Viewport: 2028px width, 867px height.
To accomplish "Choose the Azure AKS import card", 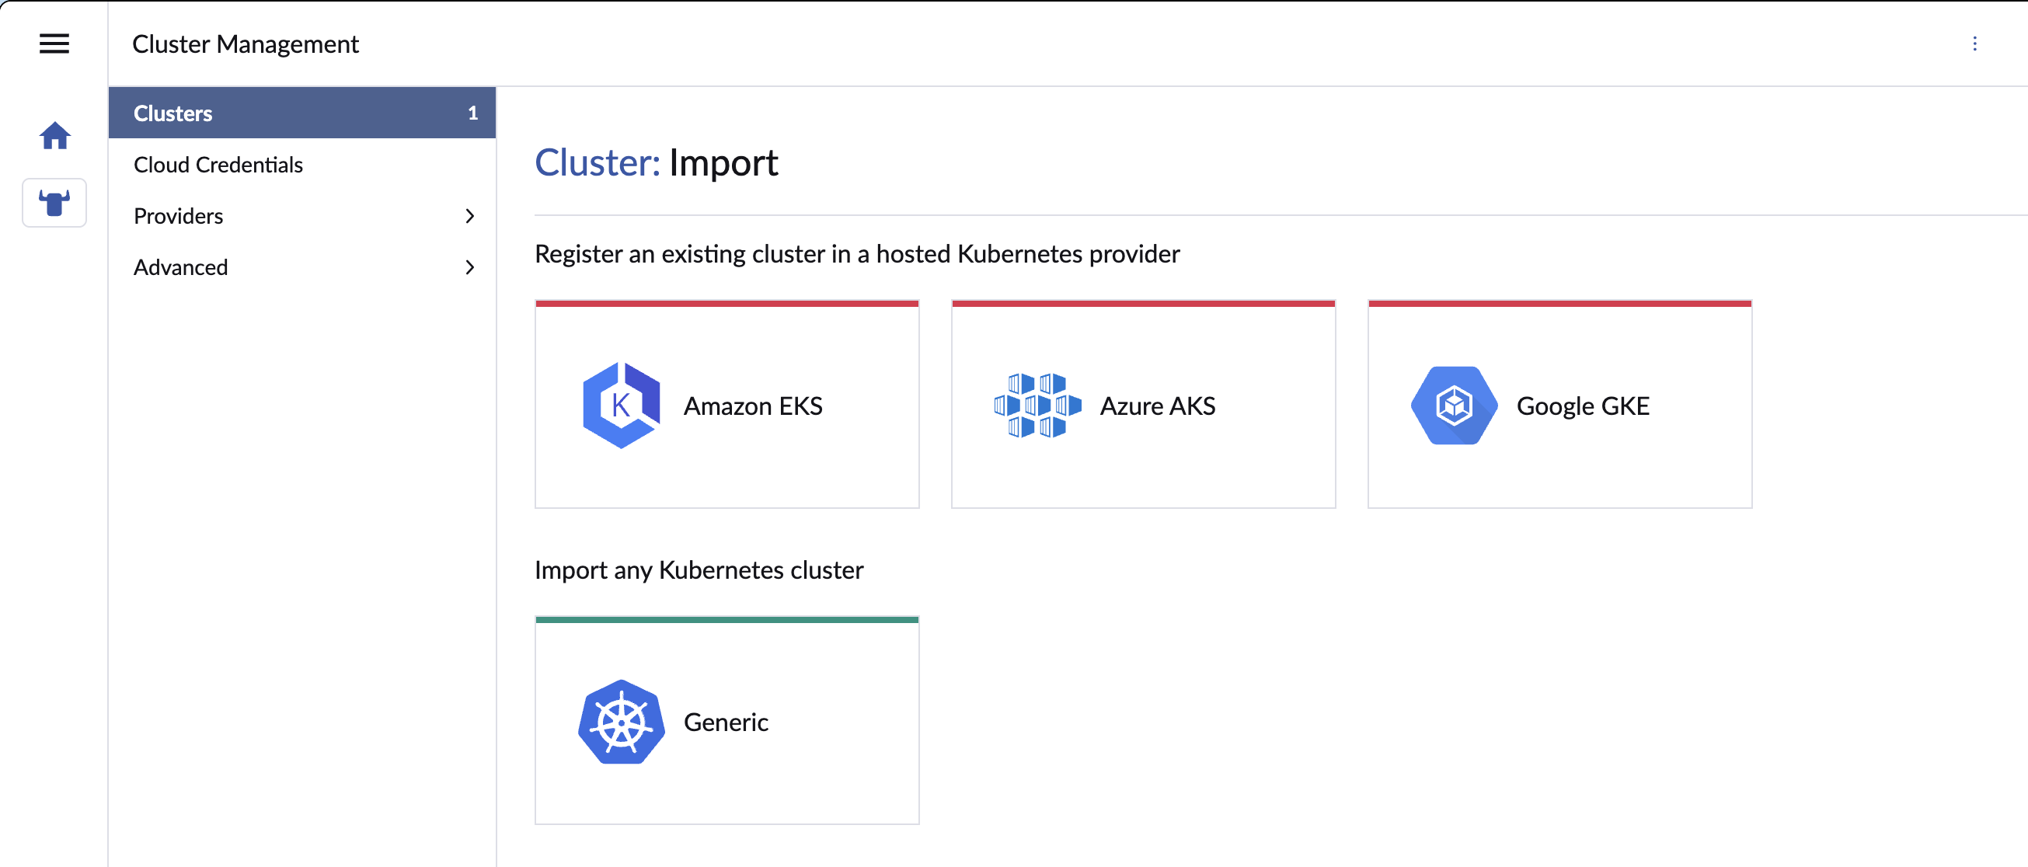I will [1143, 404].
